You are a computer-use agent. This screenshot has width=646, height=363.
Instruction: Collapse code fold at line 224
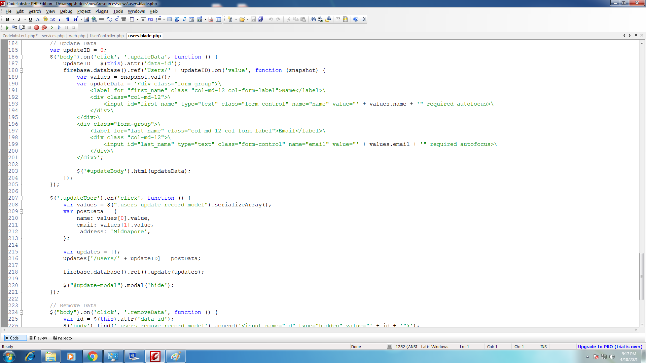21,312
